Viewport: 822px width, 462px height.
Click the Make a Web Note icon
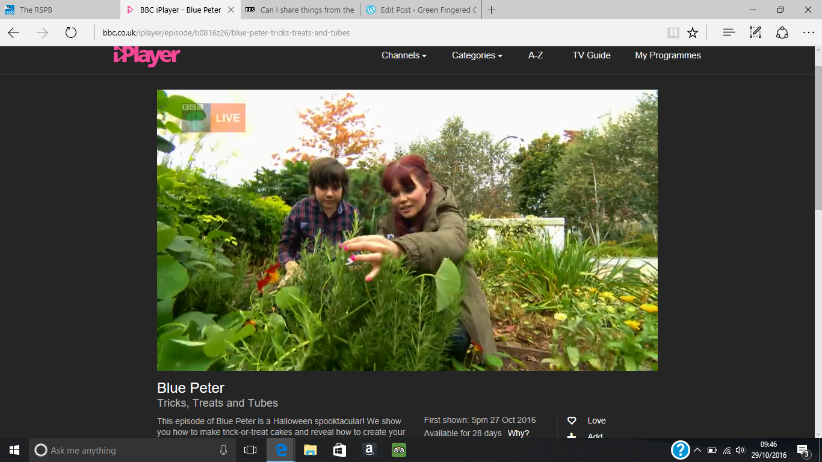point(755,32)
